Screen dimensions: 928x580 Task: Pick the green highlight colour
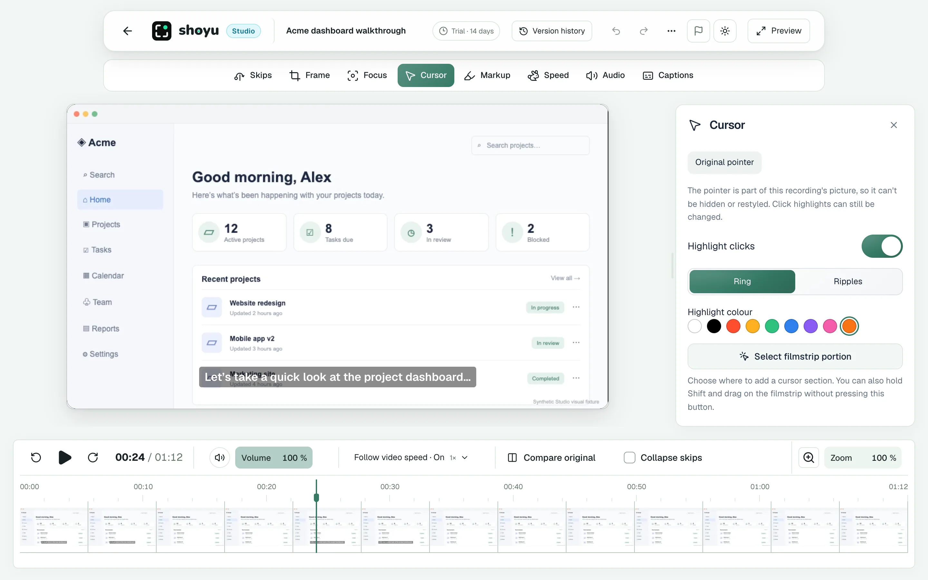[x=772, y=326]
